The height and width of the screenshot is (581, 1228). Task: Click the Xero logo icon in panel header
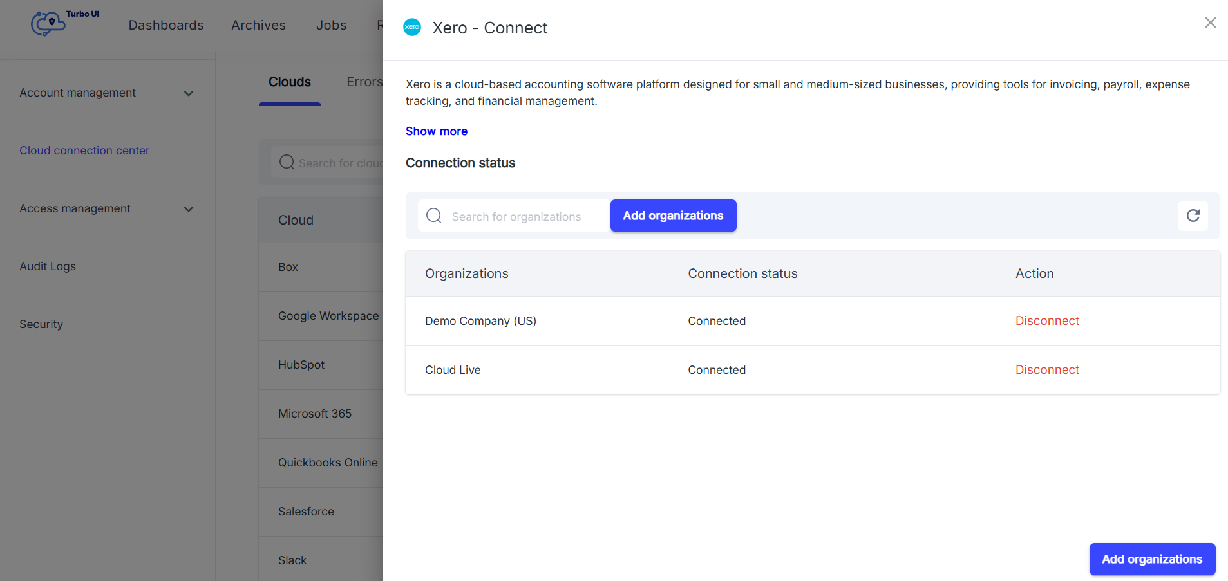[412, 27]
